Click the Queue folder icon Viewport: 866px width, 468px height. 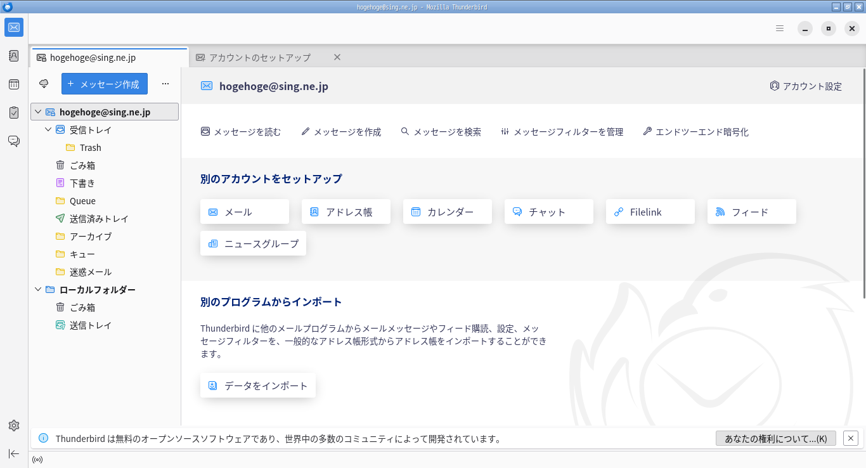[60, 201]
